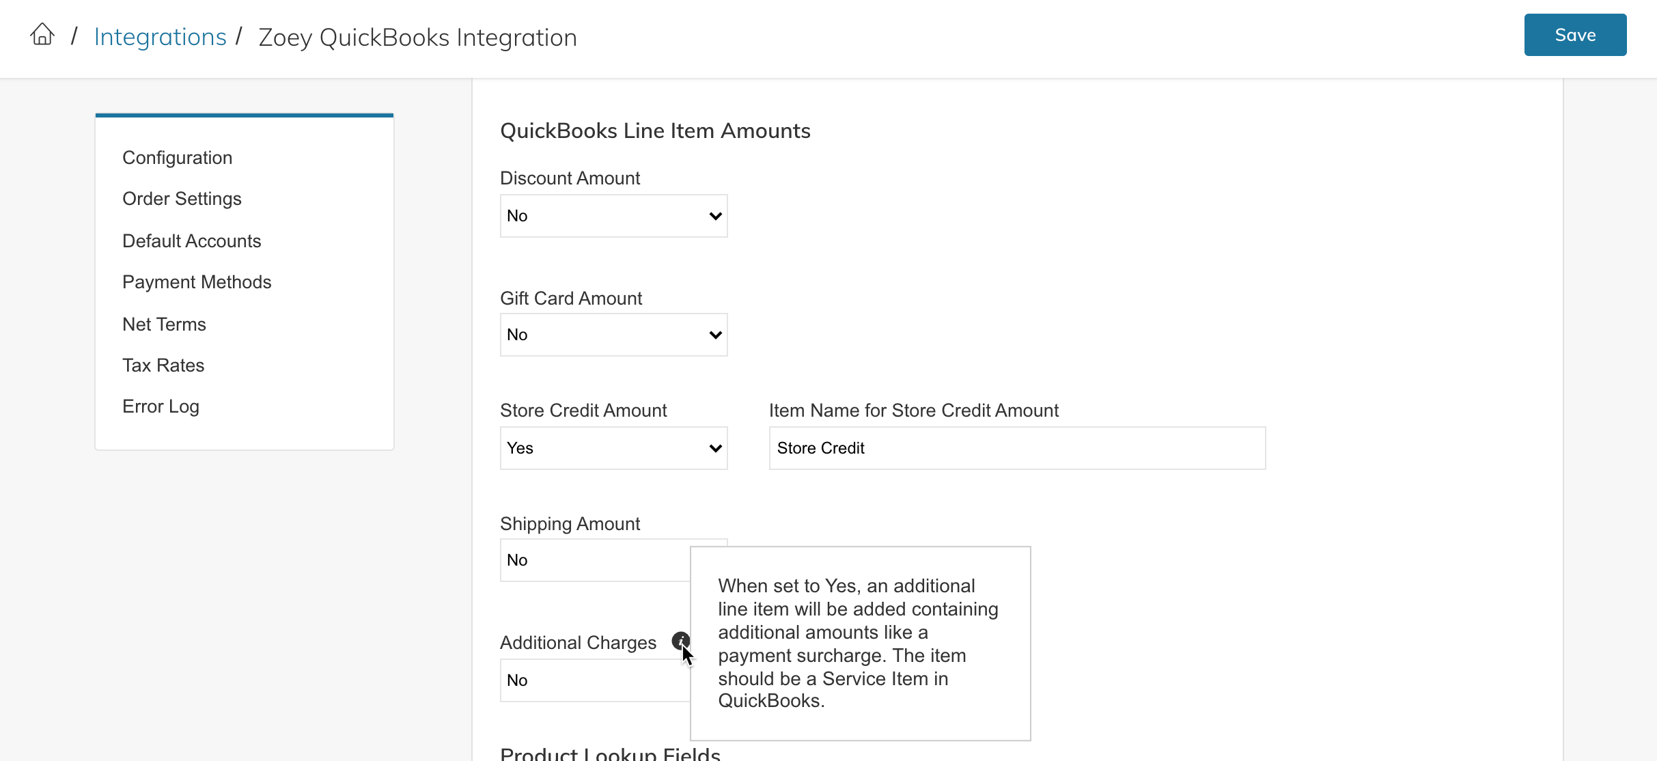View the Error Log section
This screenshot has width=1657, height=761.
click(x=161, y=406)
